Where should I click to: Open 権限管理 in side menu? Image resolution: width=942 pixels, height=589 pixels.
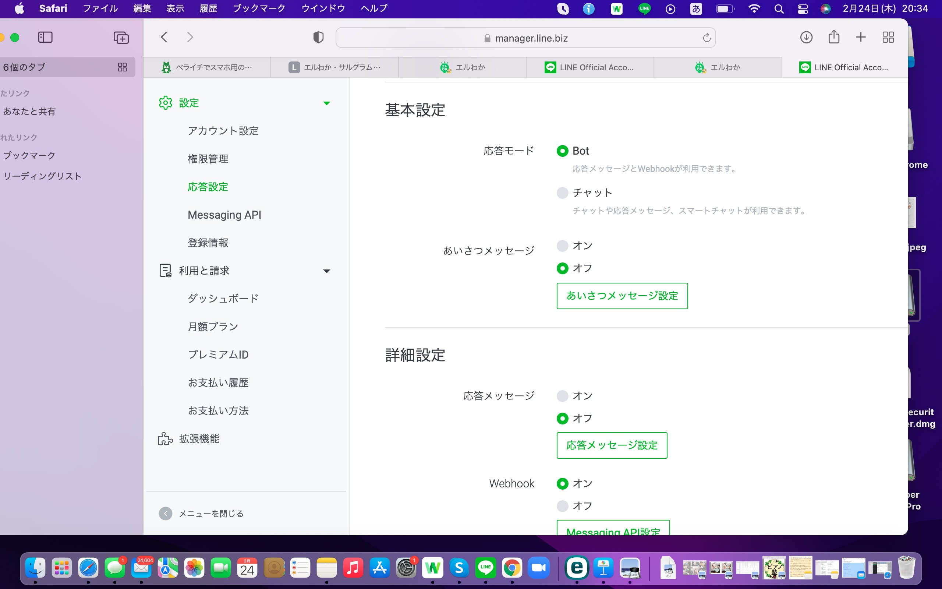208,159
